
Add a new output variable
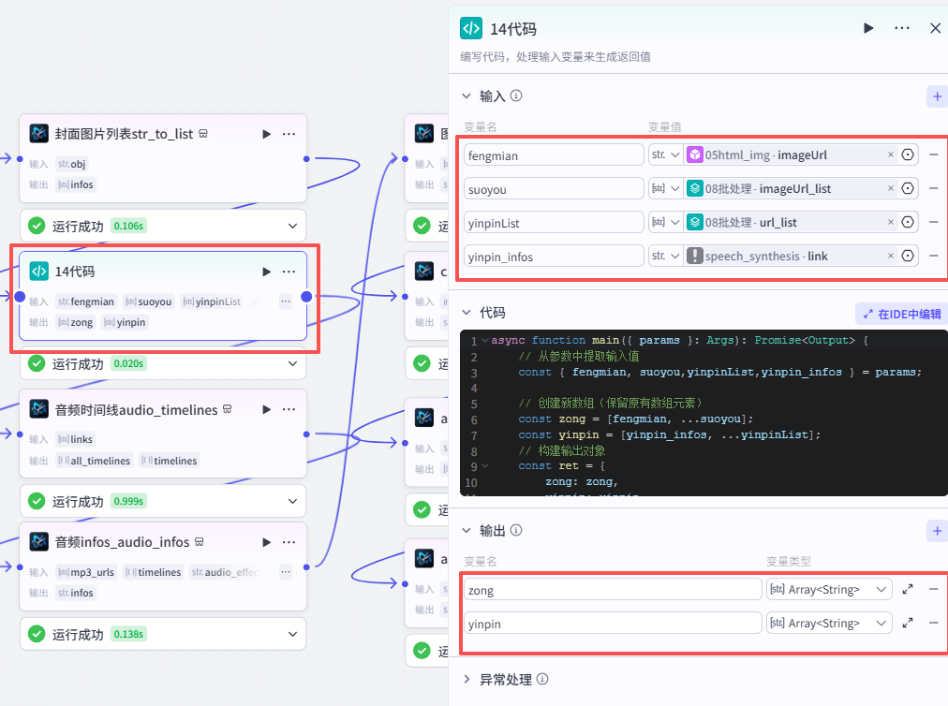pos(937,531)
